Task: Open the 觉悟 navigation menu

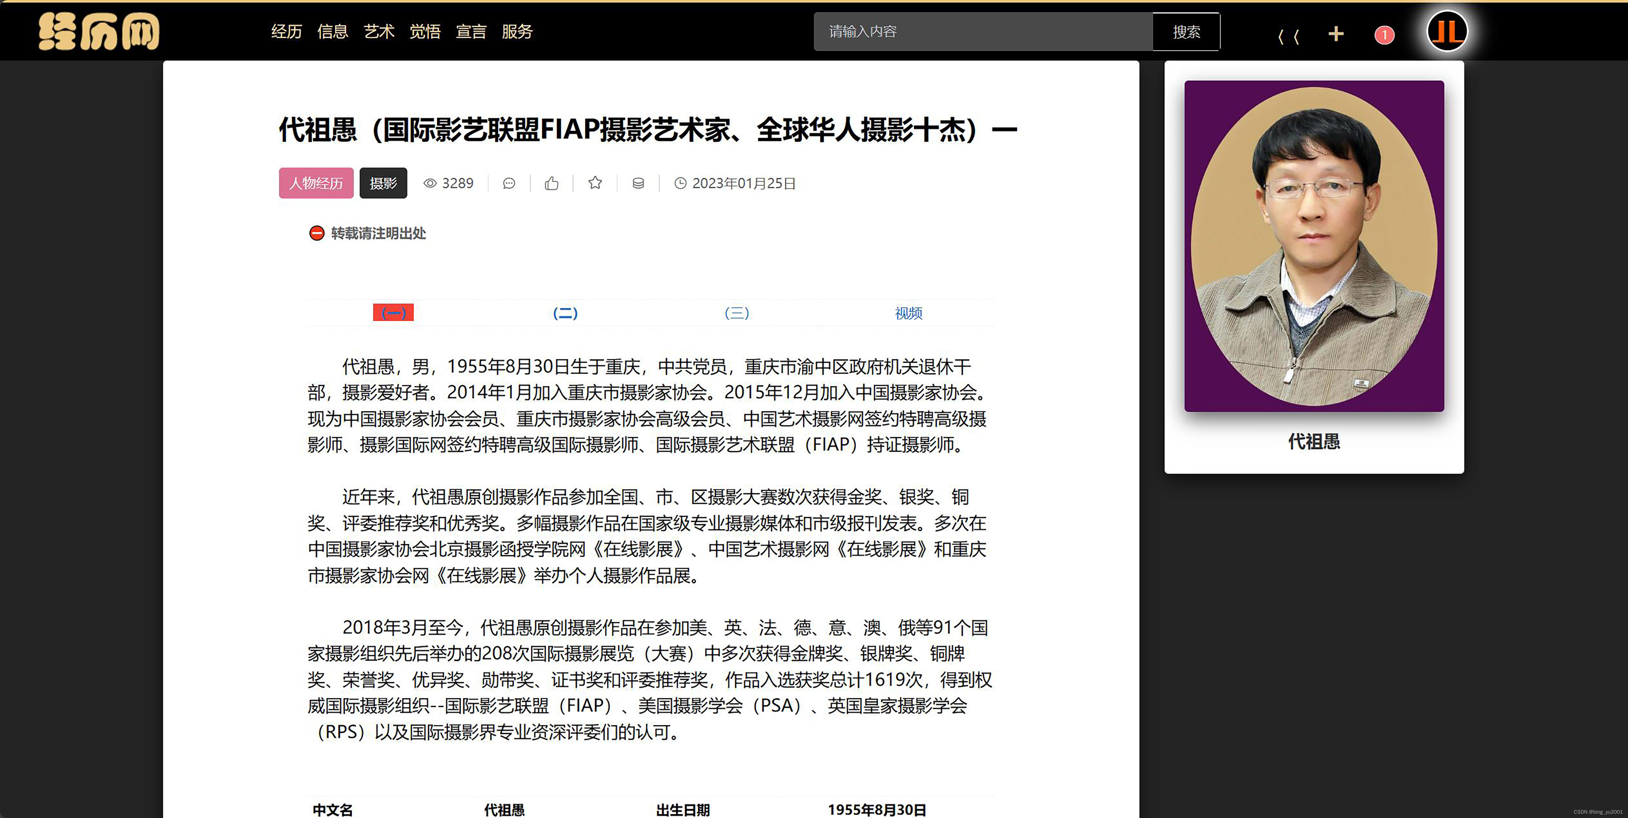Action: (x=425, y=32)
